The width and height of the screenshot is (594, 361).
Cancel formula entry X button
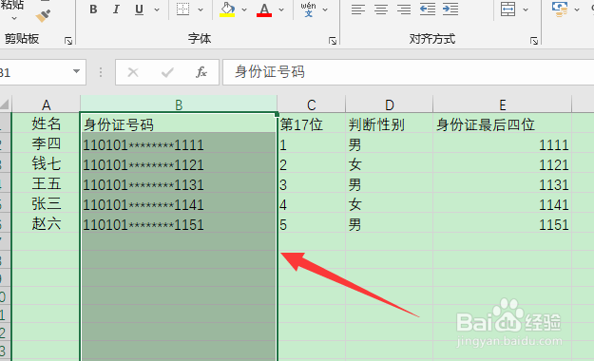[x=133, y=72]
